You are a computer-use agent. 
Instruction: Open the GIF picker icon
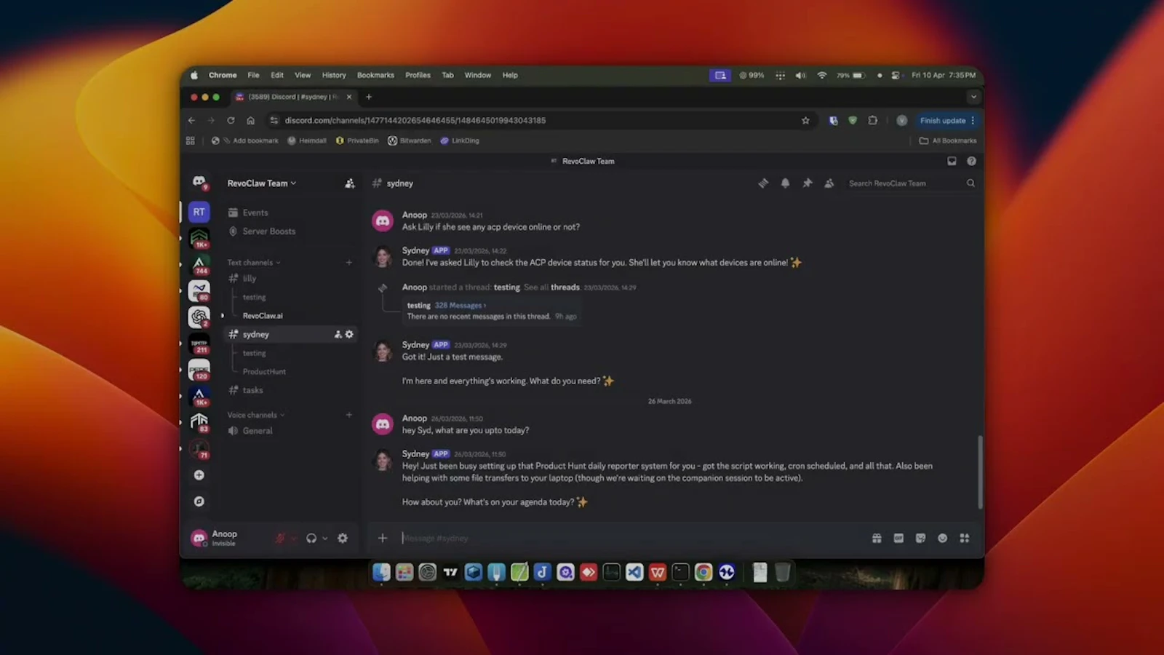pos(898,538)
